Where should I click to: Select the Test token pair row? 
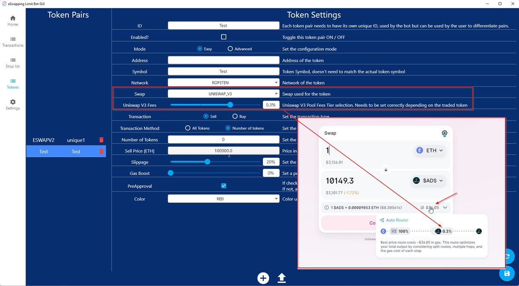pos(66,151)
